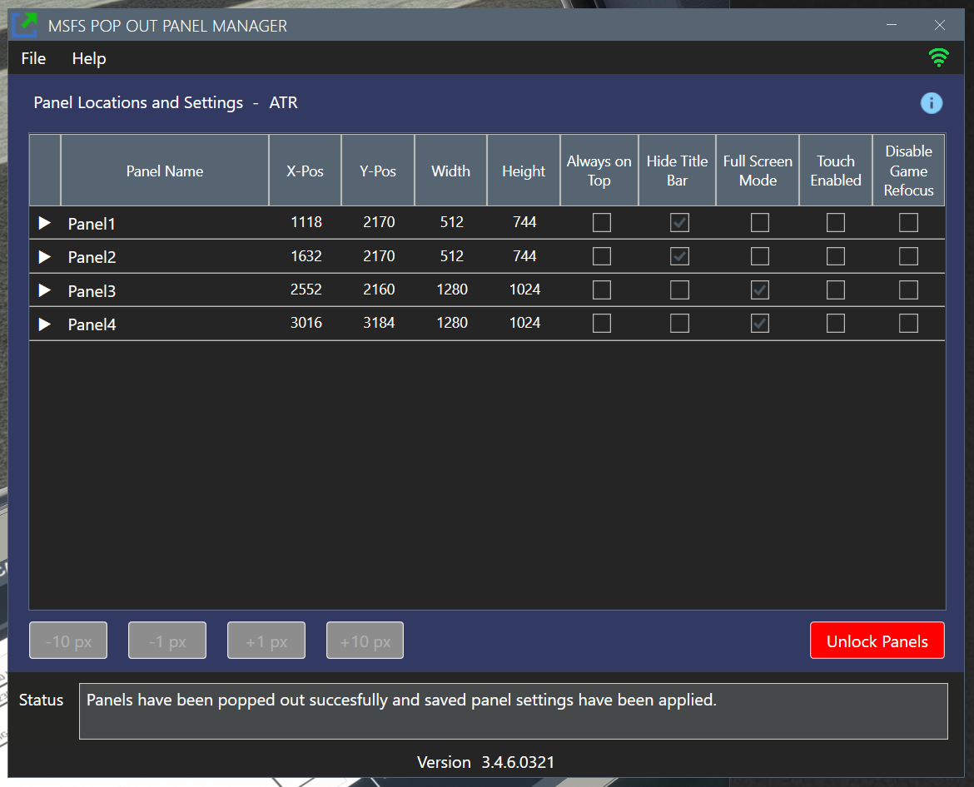
Task: Toggle Full Screen Mode for Panel3
Action: coord(759,290)
